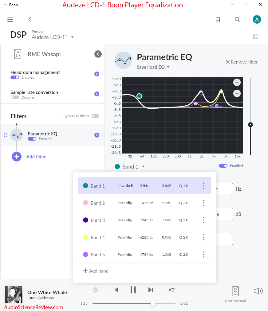Image resolution: width=268 pixels, height=311 pixels.
Task: Open Save/load EQ dropdown
Action: point(153,67)
